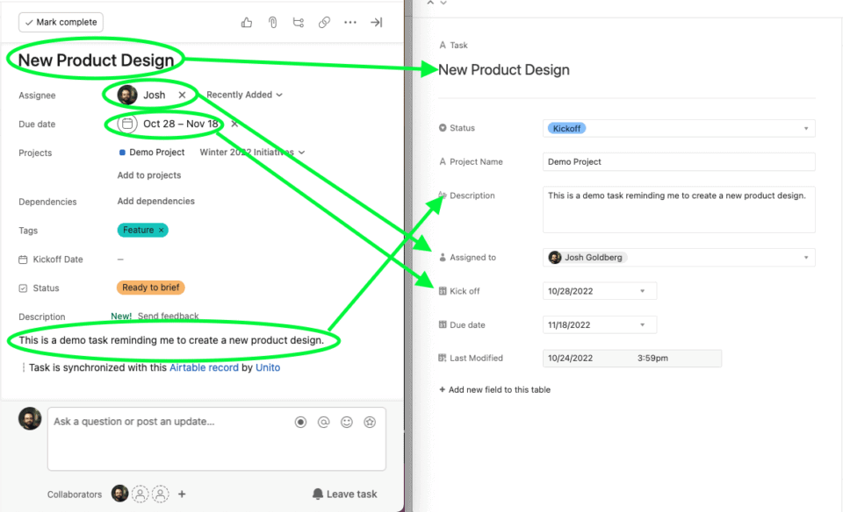Mark the New Product Design task complete
Viewport: 843px width, 512px height.
click(60, 22)
